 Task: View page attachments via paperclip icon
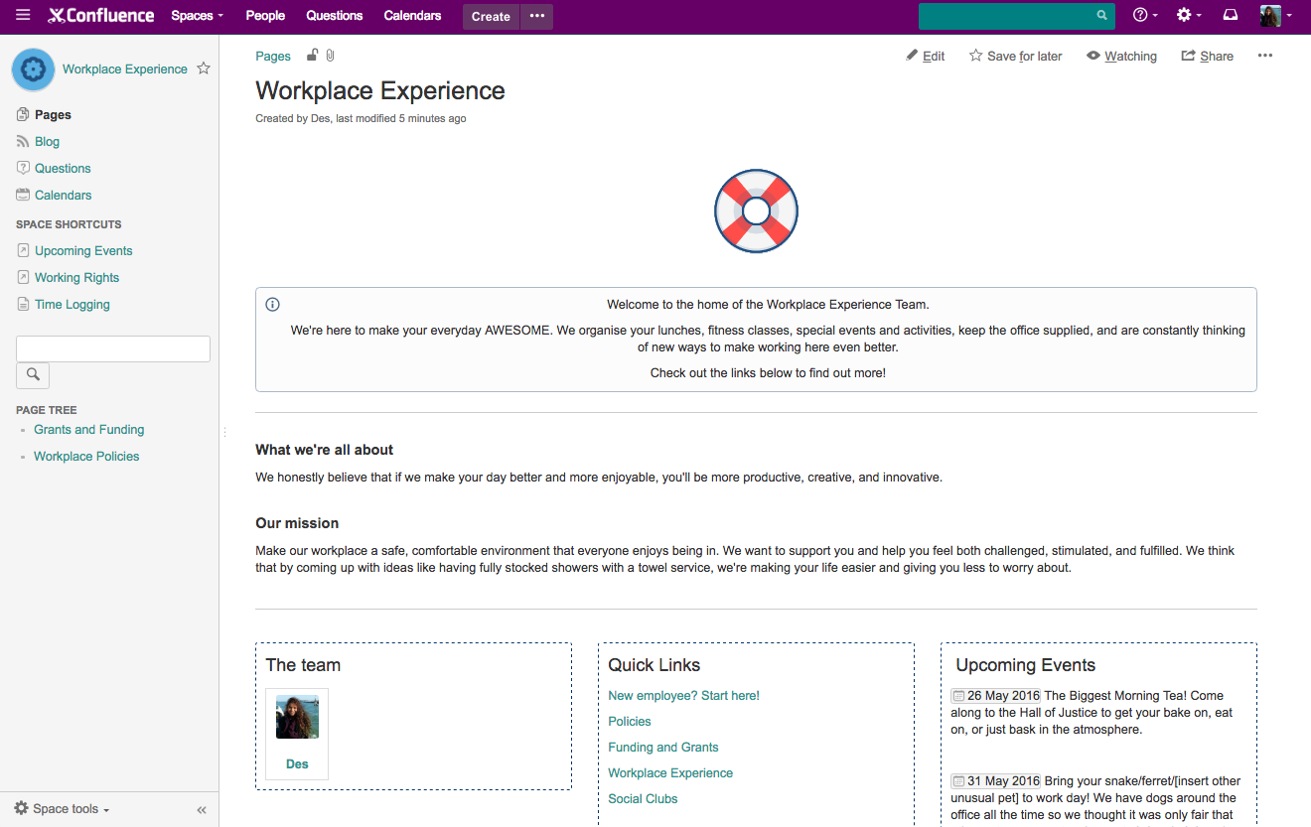(329, 56)
